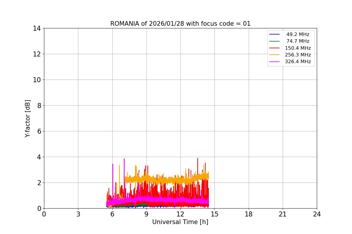Click the y-axis tick label 10
This screenshot has width=352, height=234.
pos(37,80)
